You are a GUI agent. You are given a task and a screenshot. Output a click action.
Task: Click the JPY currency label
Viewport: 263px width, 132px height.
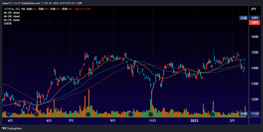pyautogui.click(x=253, y=9)
